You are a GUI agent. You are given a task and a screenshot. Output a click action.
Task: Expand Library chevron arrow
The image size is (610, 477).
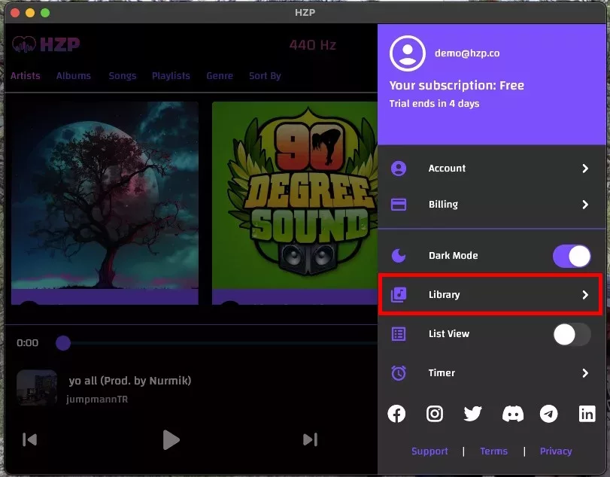585,295
